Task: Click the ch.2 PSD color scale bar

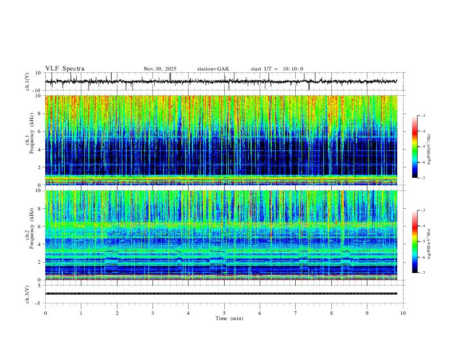Action: [x=414, y=241]
